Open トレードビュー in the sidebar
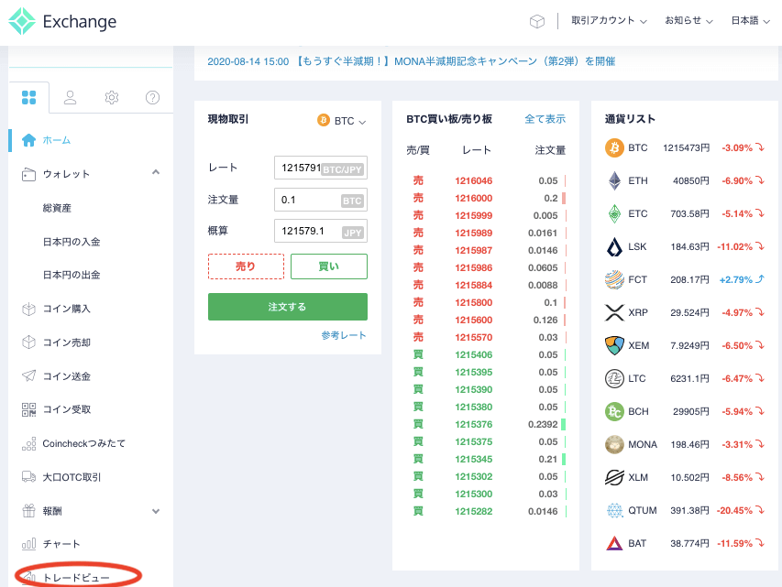Image resolution: width=782 pixels, height=587 pixels. [x=78, y=578]
